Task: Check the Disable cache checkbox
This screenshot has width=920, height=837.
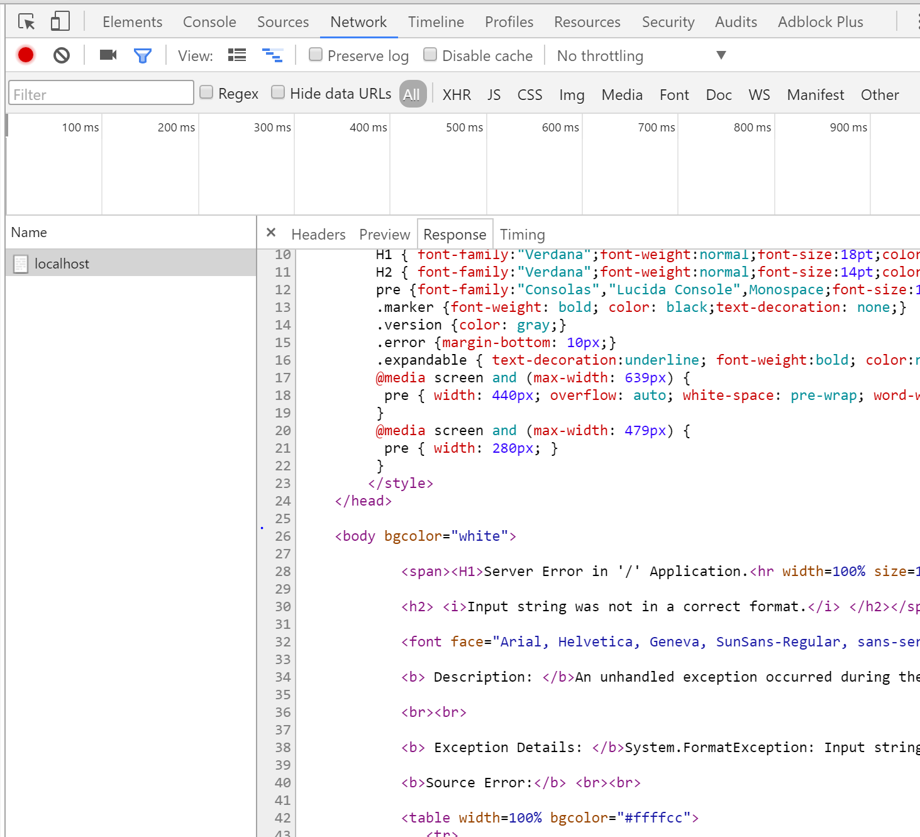Action: pyautogui.click(x=430, y=55)
